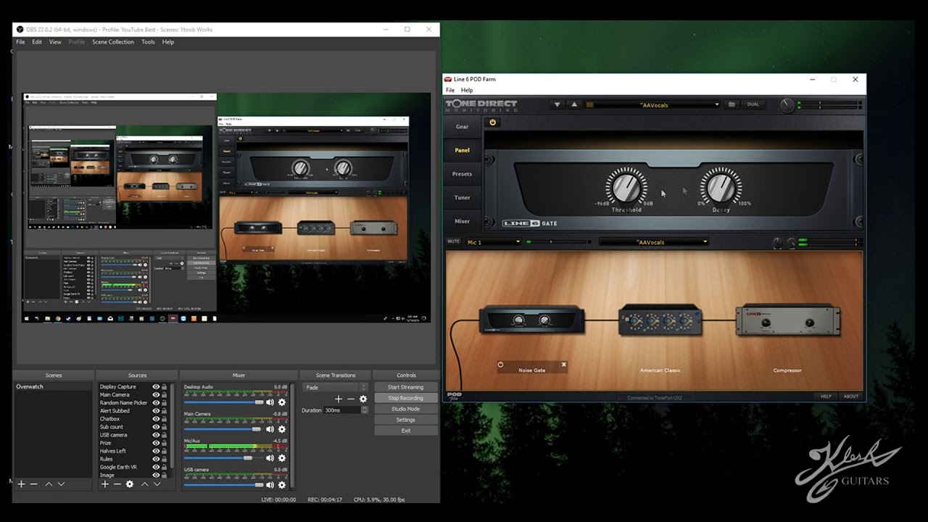Click Stop Recording button
This screenshot has height=522, width=928.
point(406,398)
